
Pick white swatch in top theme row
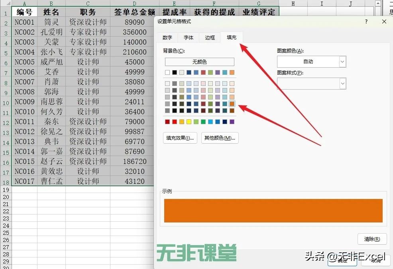pos(167,72)
